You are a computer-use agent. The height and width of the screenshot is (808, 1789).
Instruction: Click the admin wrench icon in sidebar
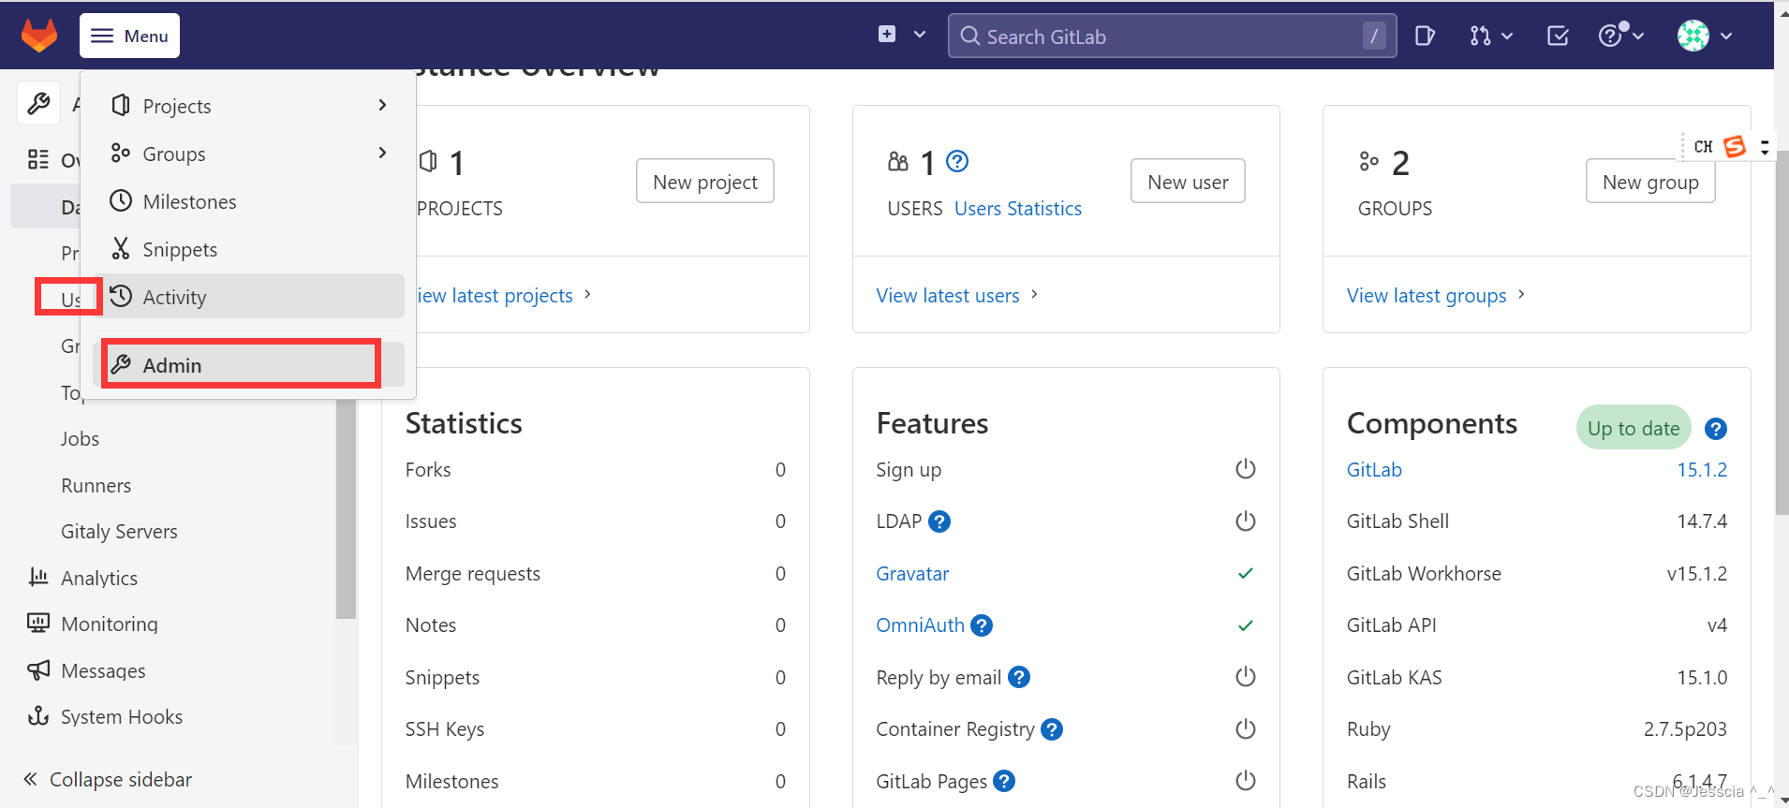pos(38,103)
